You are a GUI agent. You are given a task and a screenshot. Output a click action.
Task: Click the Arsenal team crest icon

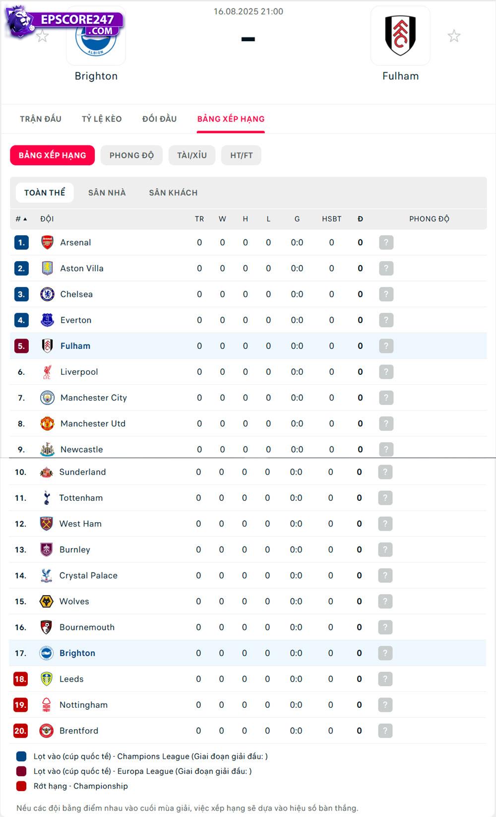47,243
